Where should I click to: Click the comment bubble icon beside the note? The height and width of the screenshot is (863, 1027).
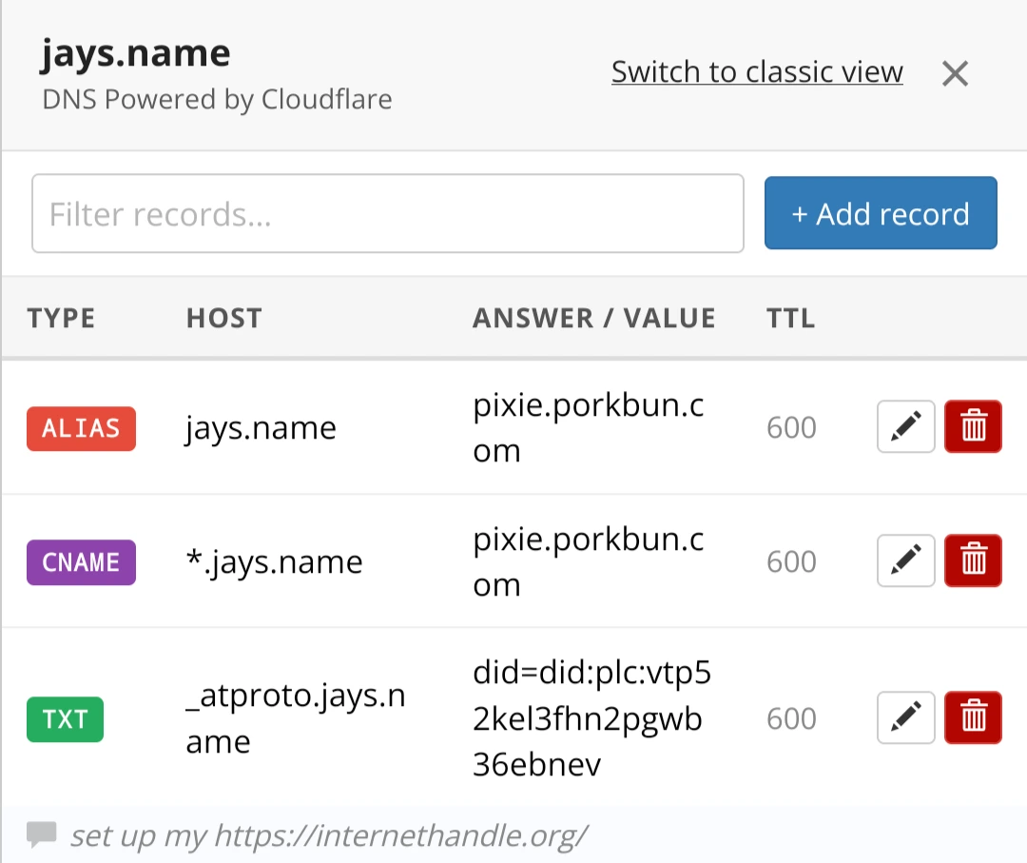point(42,834)
